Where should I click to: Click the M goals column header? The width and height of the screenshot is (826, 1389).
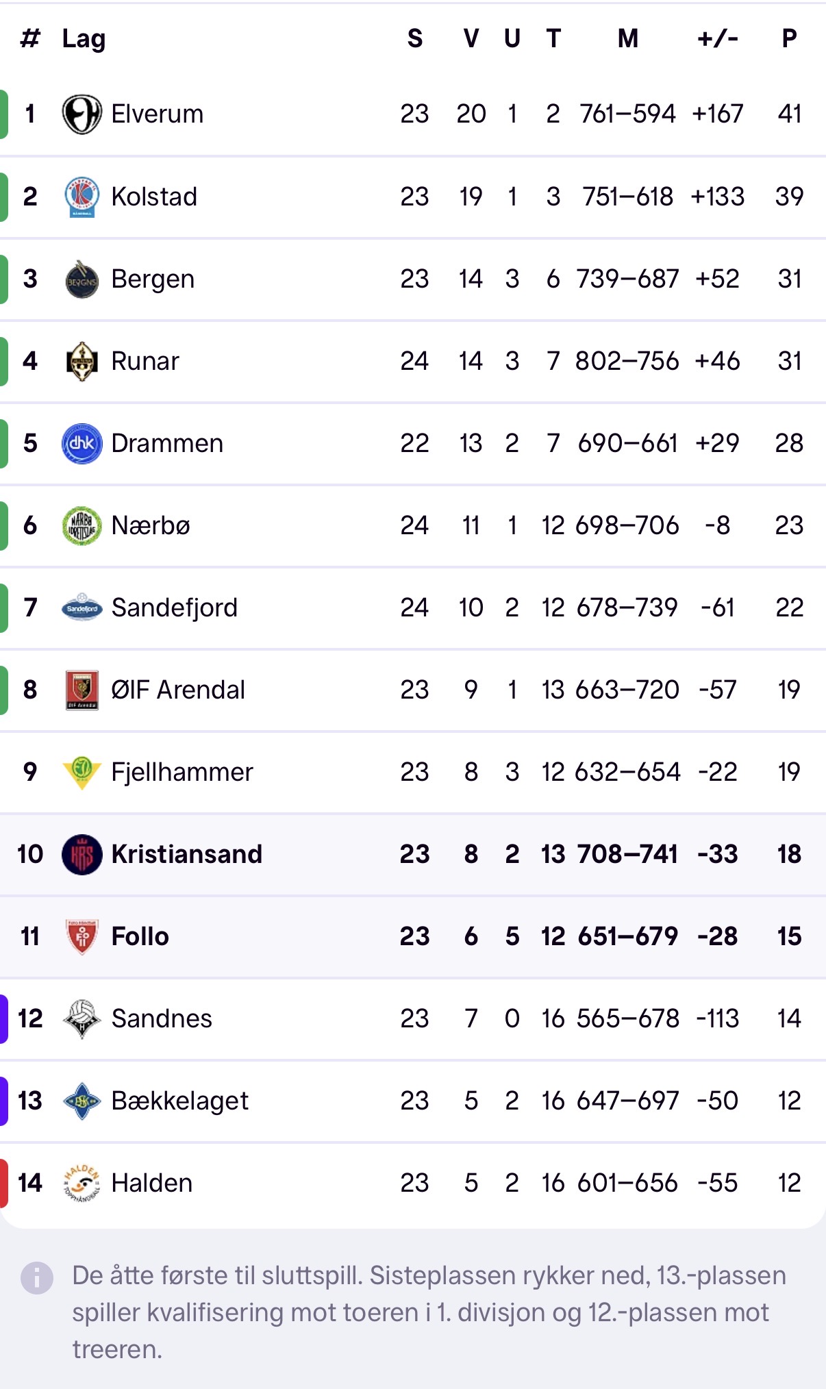point(627,39)
